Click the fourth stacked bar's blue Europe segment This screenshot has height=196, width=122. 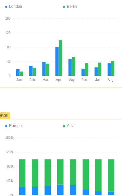point(61,190)
